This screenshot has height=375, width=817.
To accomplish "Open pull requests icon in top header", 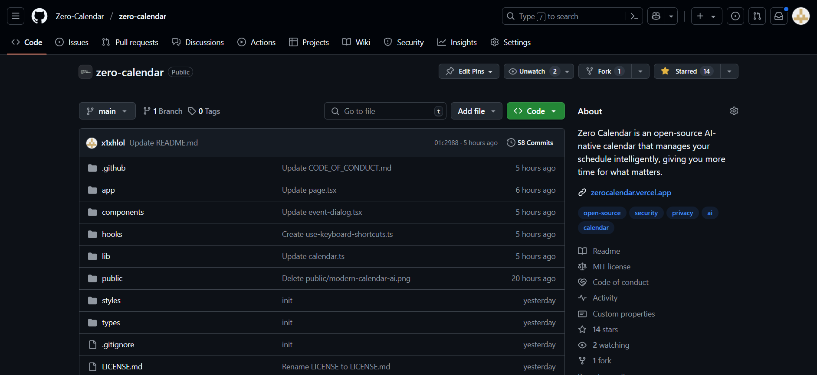I will (757, 16).
